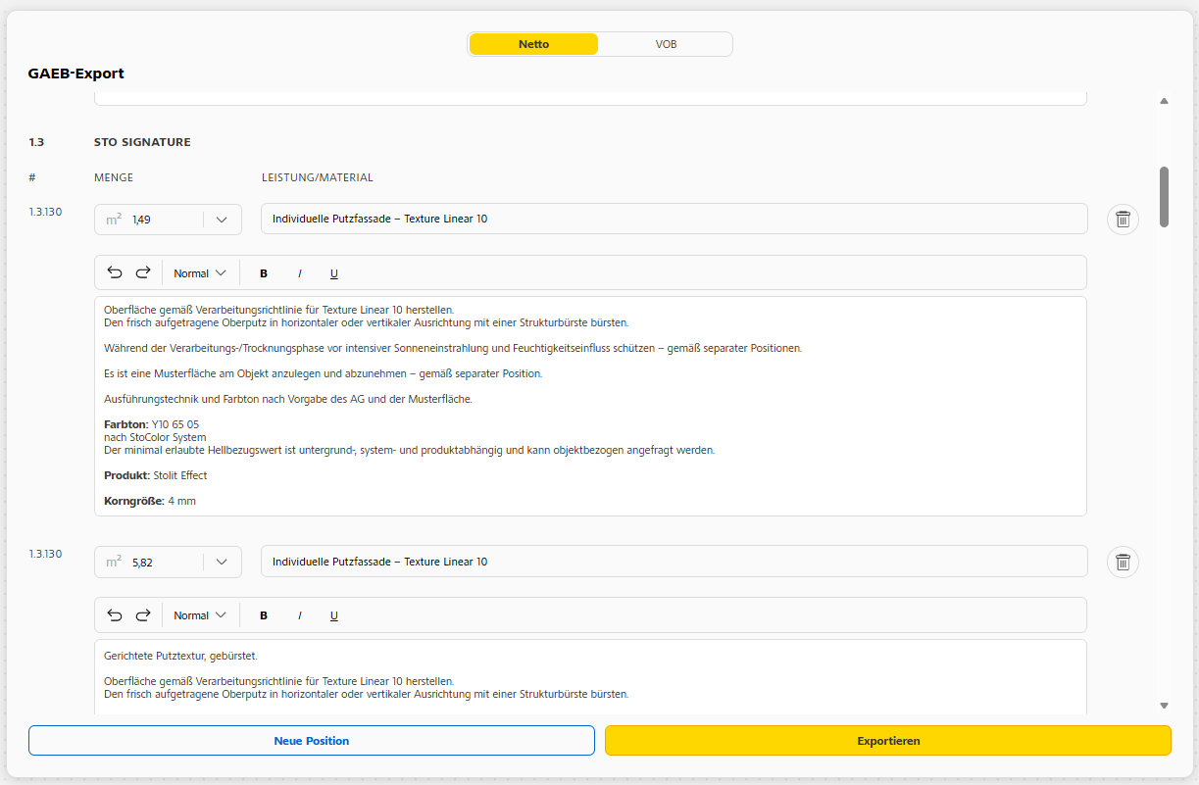
Task: Toggle bold in the second editor toolbar
Action: point(264,615)
